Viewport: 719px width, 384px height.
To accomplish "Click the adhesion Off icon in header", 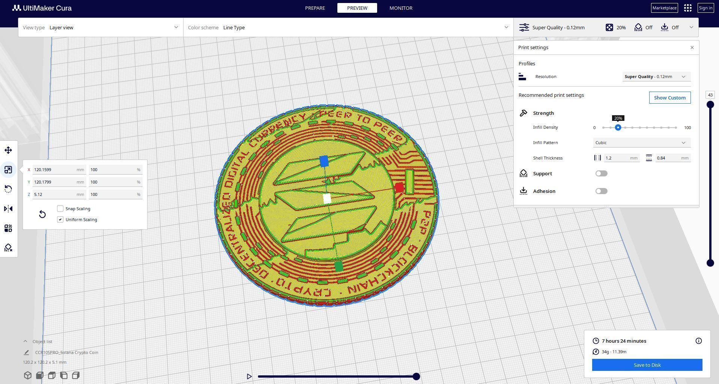I will 665,27.
